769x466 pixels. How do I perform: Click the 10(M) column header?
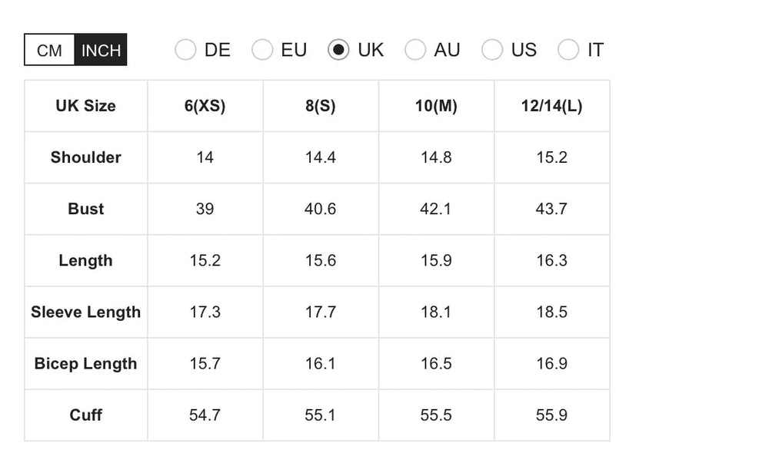(436, 106)
